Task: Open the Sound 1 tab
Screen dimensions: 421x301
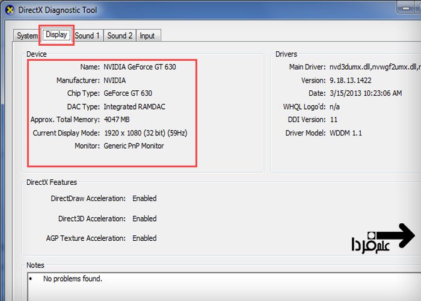Action: coord(87,36)
